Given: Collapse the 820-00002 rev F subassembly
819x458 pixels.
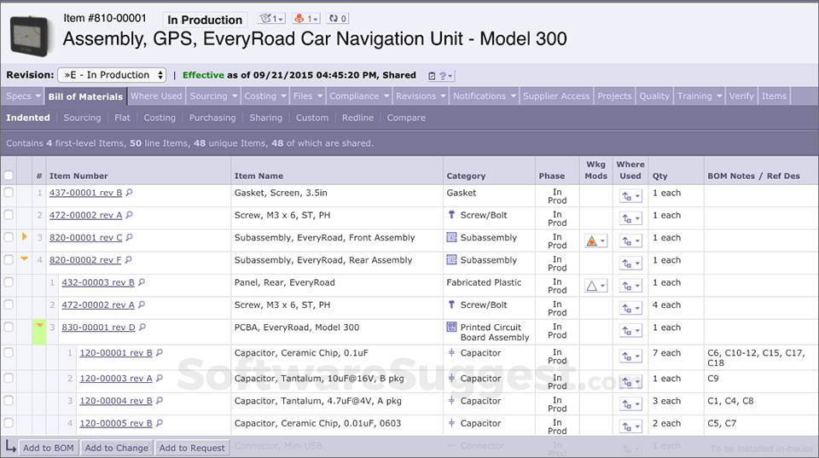Looking at the screenshot, I should pos(24,258).
